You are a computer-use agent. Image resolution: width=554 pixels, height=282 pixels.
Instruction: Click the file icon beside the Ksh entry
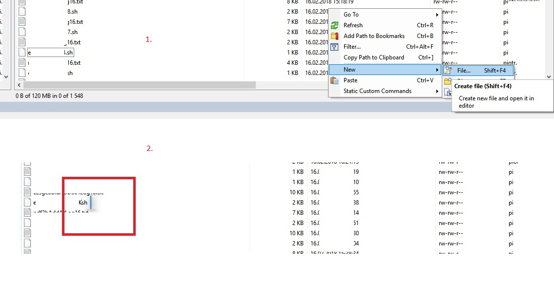(x=27, y=202)
